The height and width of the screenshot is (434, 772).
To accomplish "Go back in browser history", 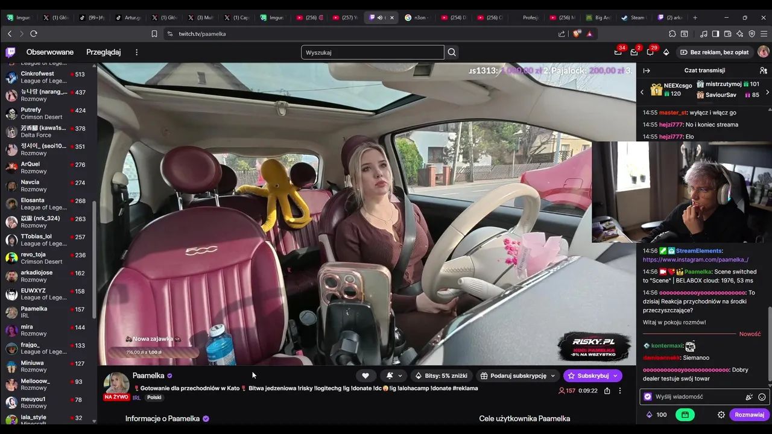I will 9,34.
